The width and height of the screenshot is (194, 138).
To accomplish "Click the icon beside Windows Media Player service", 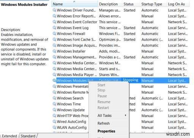I will pos(54,75).
